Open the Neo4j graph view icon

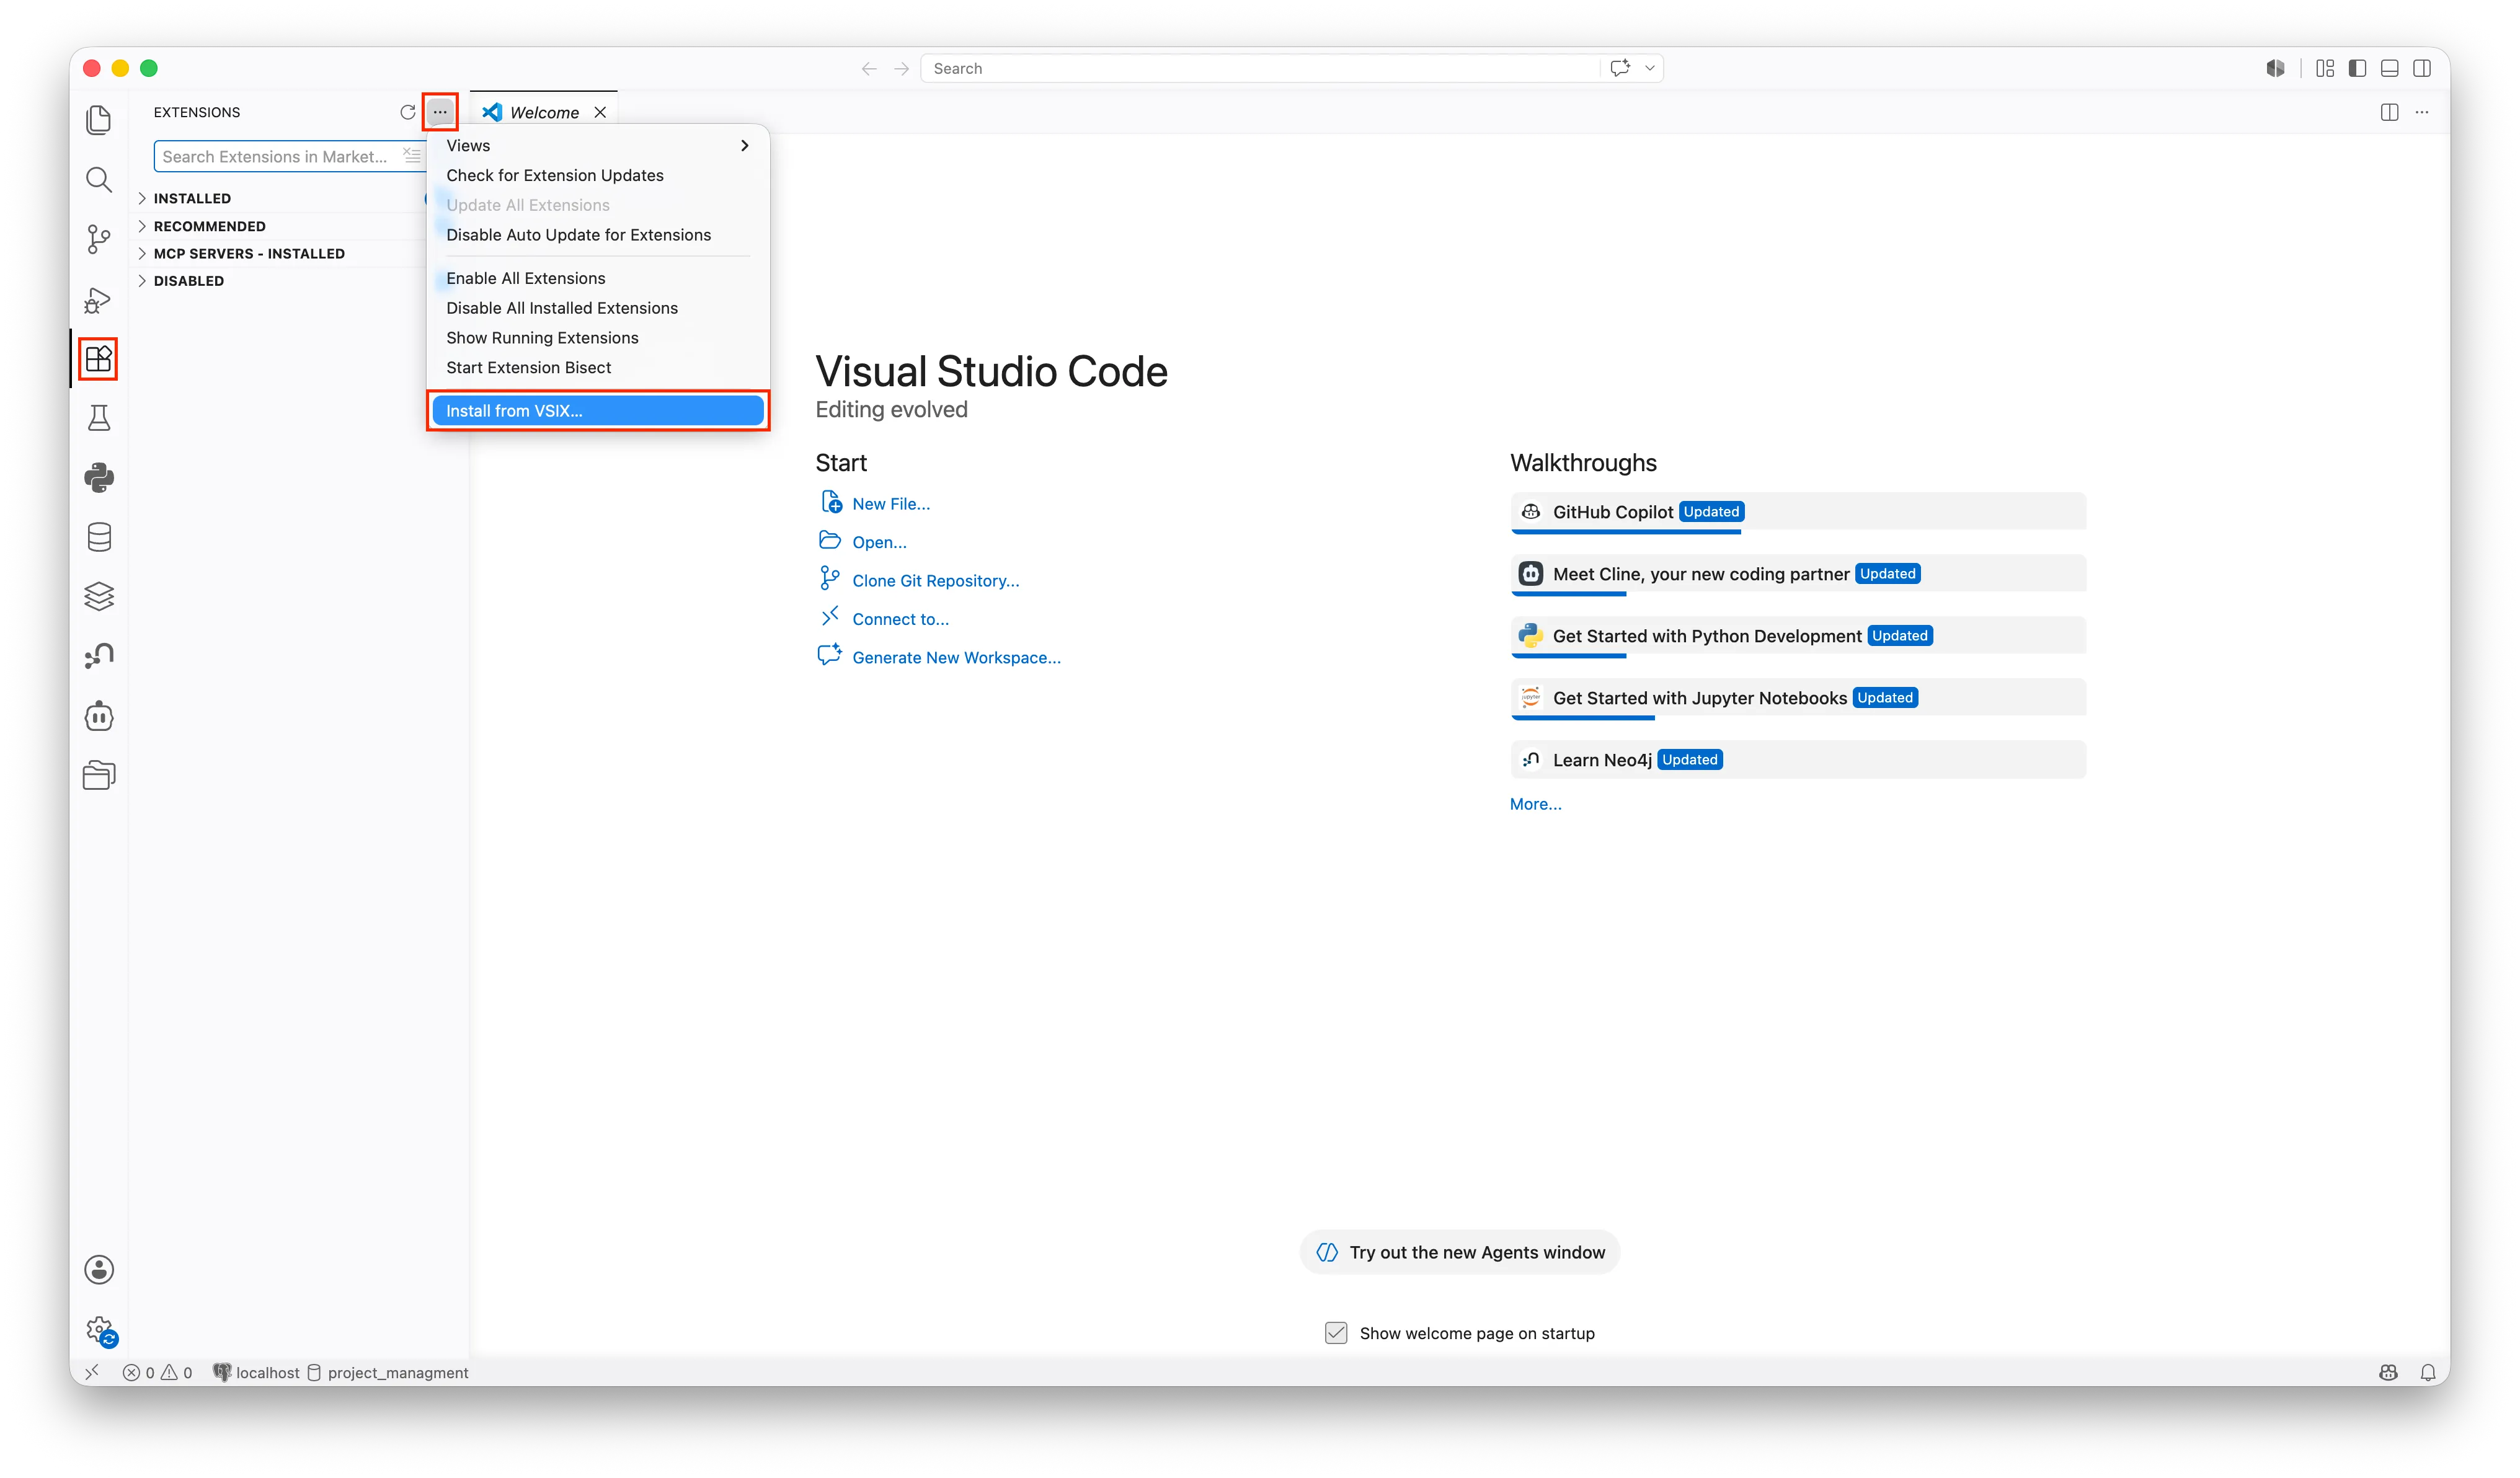99,656
